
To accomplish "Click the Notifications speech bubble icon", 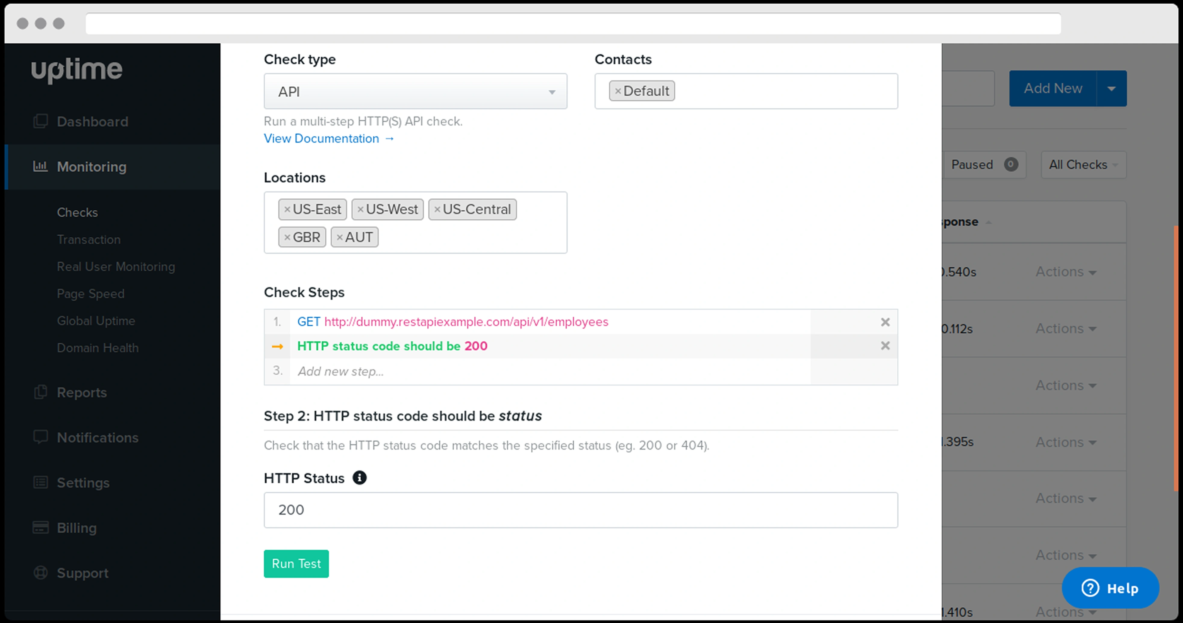I will pyautogui.click(x=40, y=437).
